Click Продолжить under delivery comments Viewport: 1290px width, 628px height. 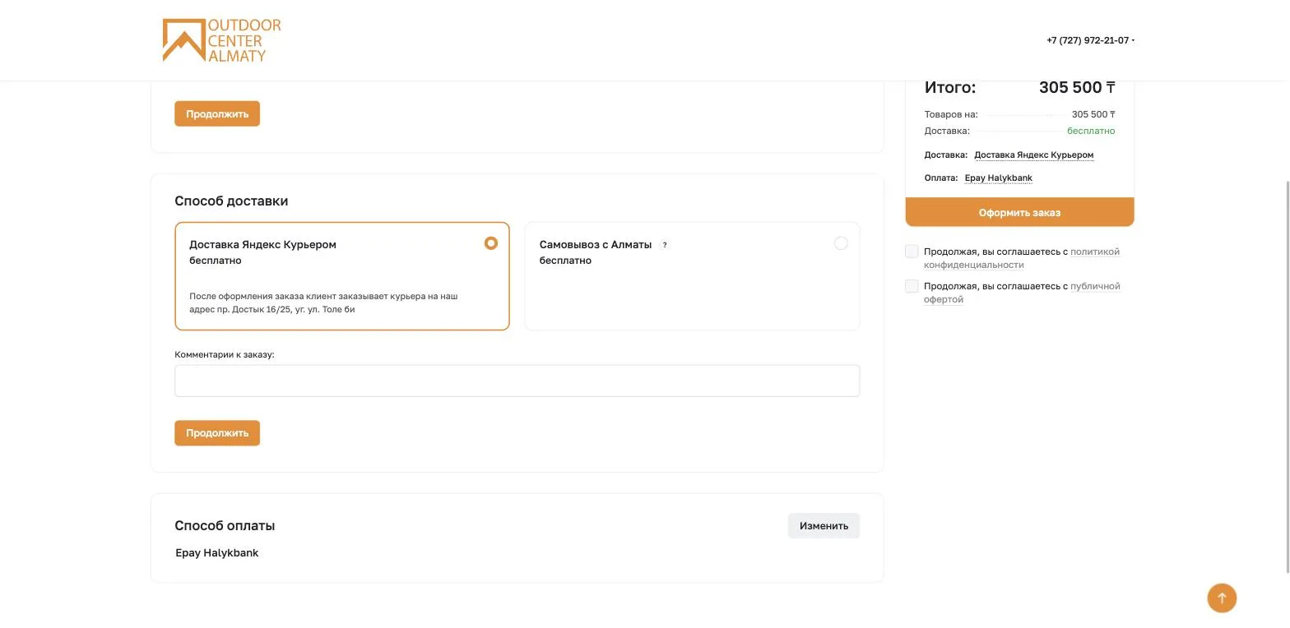[217, 433]
